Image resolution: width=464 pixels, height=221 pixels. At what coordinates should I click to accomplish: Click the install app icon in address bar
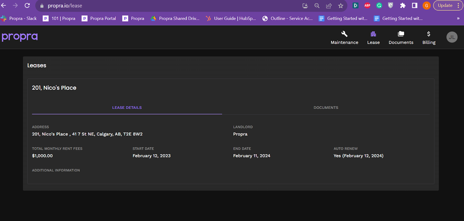(305, 6)
